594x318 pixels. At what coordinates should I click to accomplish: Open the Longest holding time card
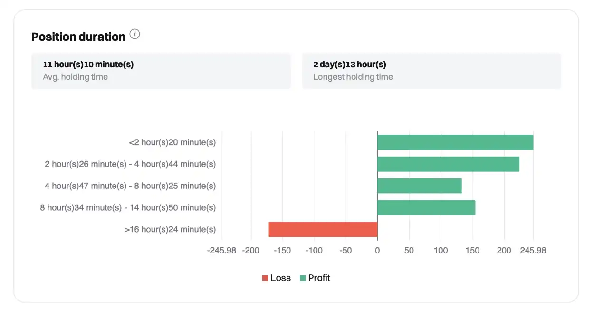pyautogui.click(x=431, y=71)
